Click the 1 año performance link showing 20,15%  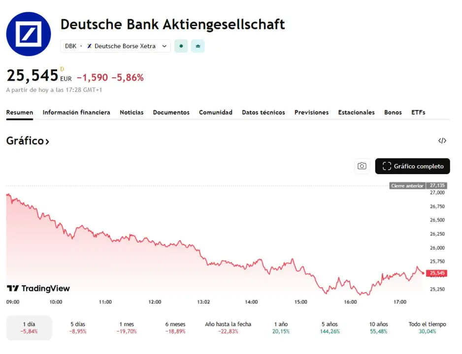coord(280,327)
